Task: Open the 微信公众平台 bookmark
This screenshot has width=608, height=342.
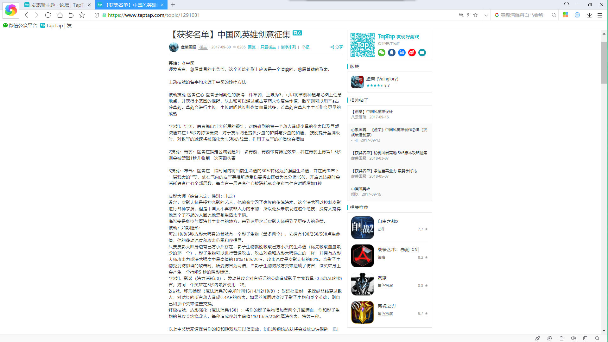Action: coord(20,25)
